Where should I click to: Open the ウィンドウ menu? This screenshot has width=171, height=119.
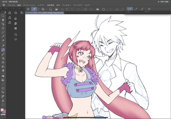[x=77, y=5]
